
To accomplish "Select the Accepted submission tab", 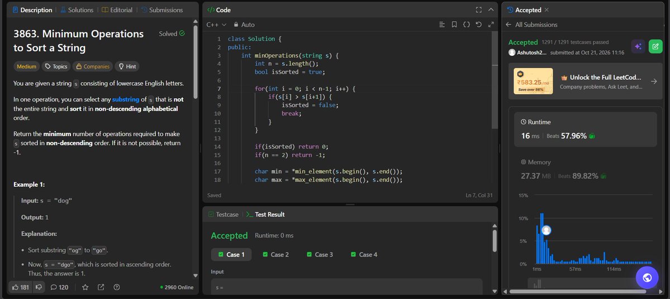I will click(524, 10).
